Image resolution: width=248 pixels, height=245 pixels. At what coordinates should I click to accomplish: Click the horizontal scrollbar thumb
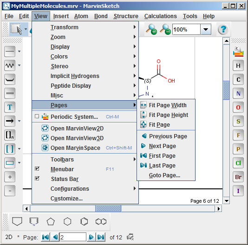(108, 209)
